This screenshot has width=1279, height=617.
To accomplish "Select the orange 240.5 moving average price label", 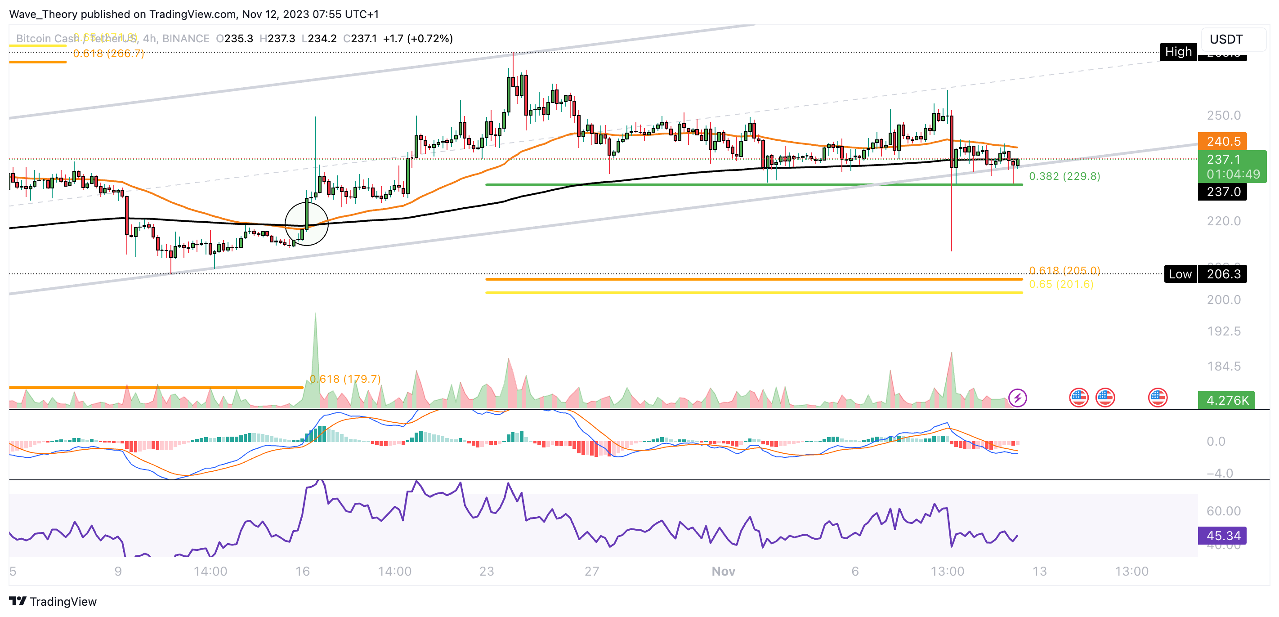I will (x=1222, y=141).
